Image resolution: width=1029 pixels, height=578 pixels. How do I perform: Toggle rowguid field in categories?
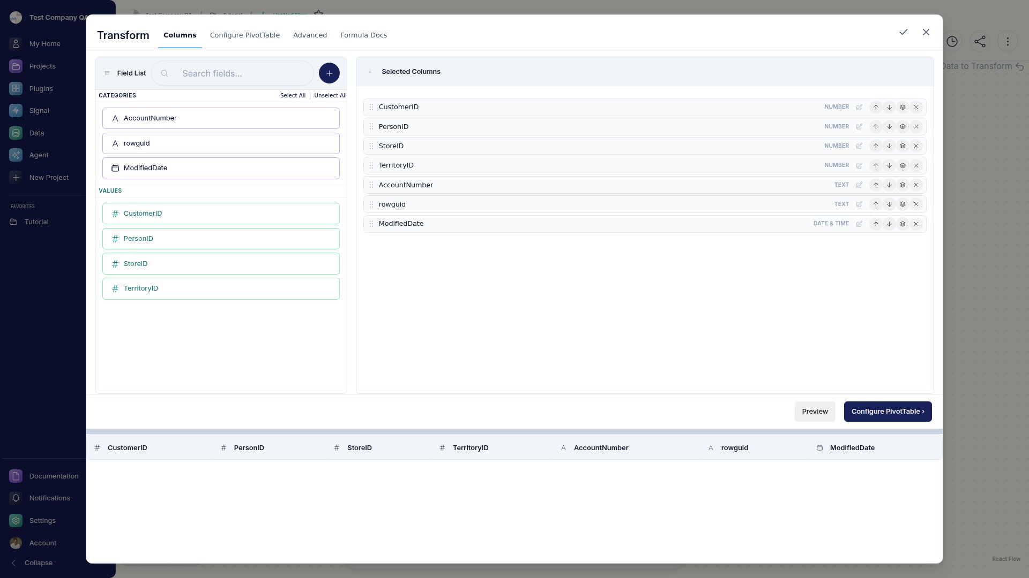coord(221,143)
